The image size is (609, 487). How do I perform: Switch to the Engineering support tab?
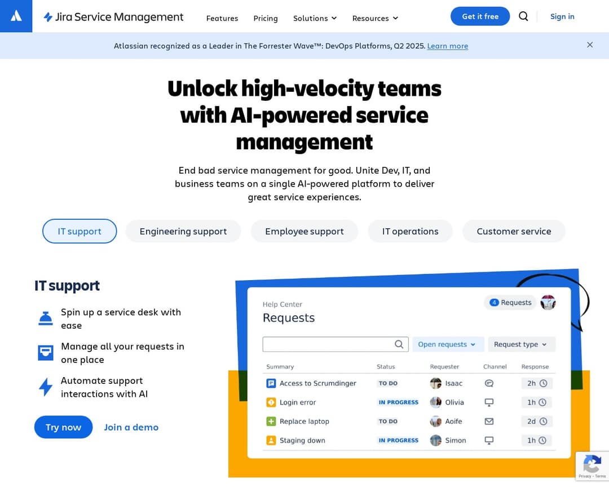coord(183,231)
